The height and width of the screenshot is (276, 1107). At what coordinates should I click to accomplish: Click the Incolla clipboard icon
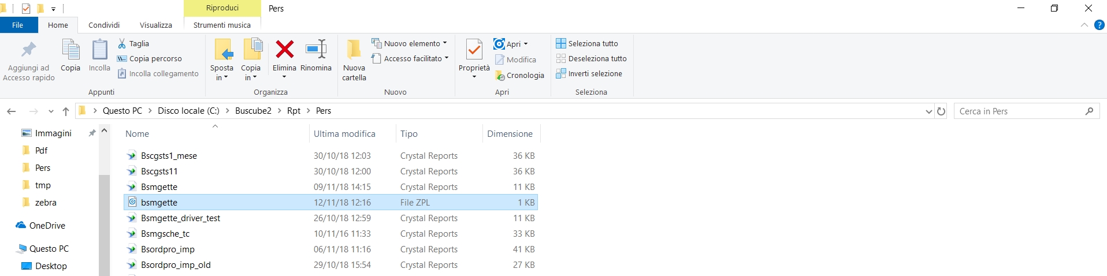point(99,50)
